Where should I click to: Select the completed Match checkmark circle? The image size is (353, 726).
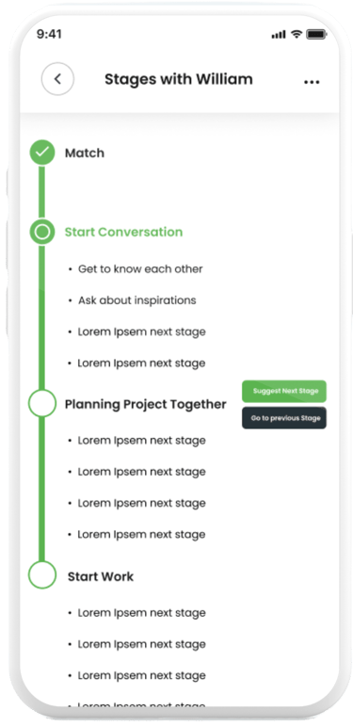(42, 153)
